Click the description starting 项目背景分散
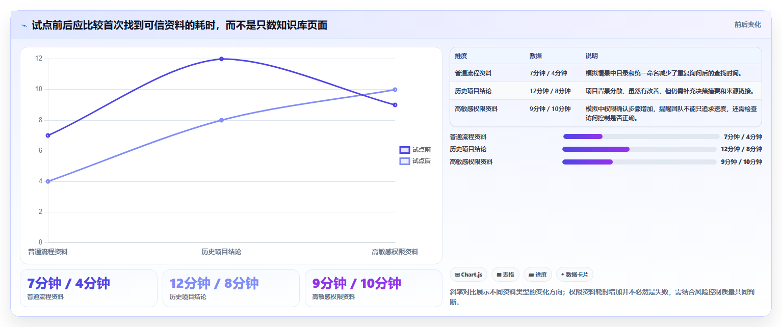The height and width of the screenshot is (327, 782). (670, 91)
